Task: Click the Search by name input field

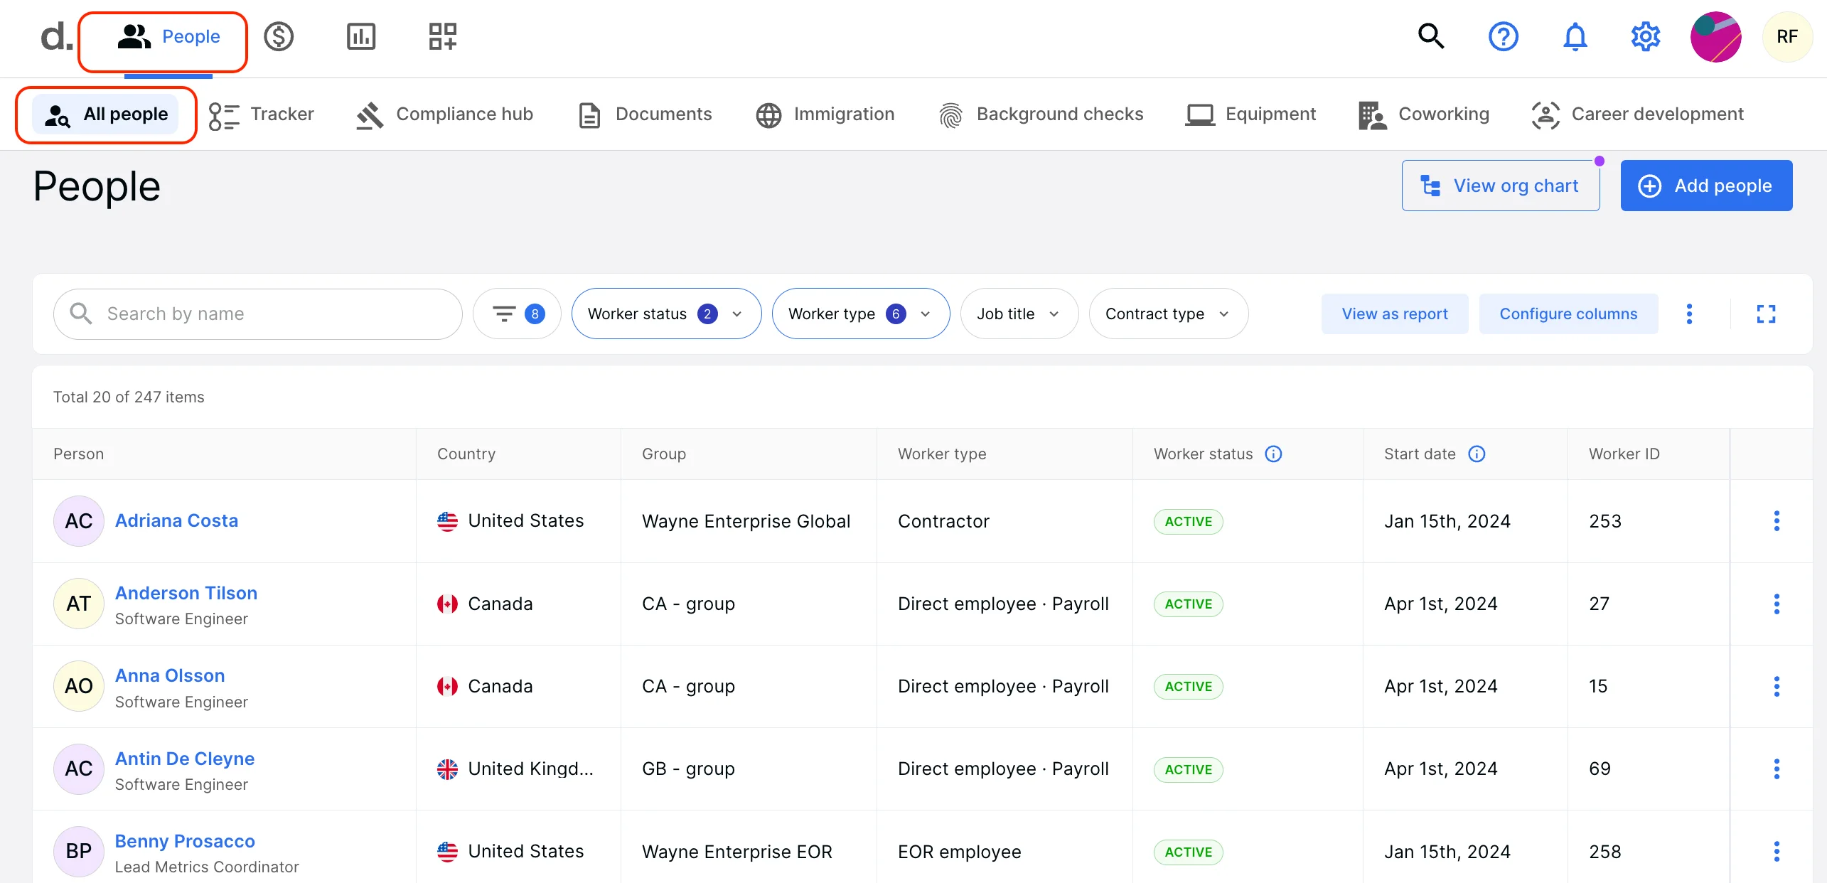Action: click(x=256, y=314)
